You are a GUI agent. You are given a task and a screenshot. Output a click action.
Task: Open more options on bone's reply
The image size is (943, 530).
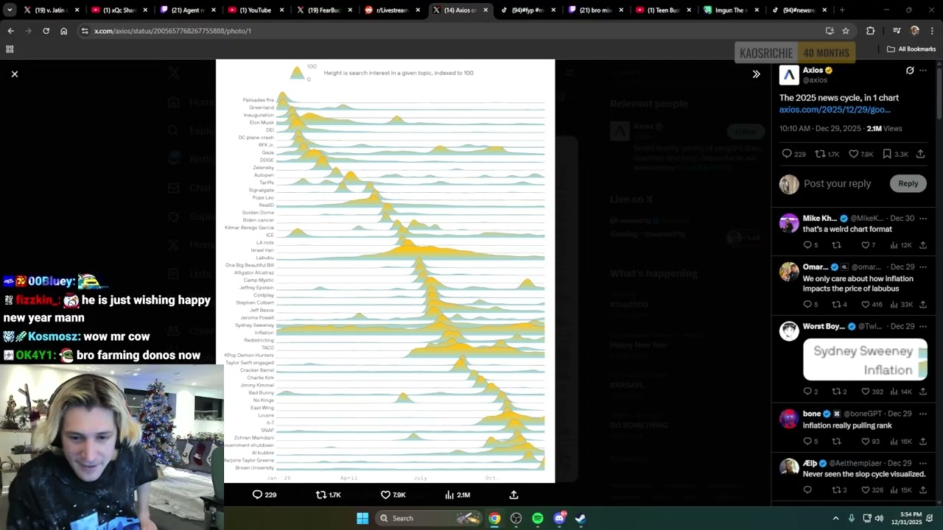tap(923, 414)
